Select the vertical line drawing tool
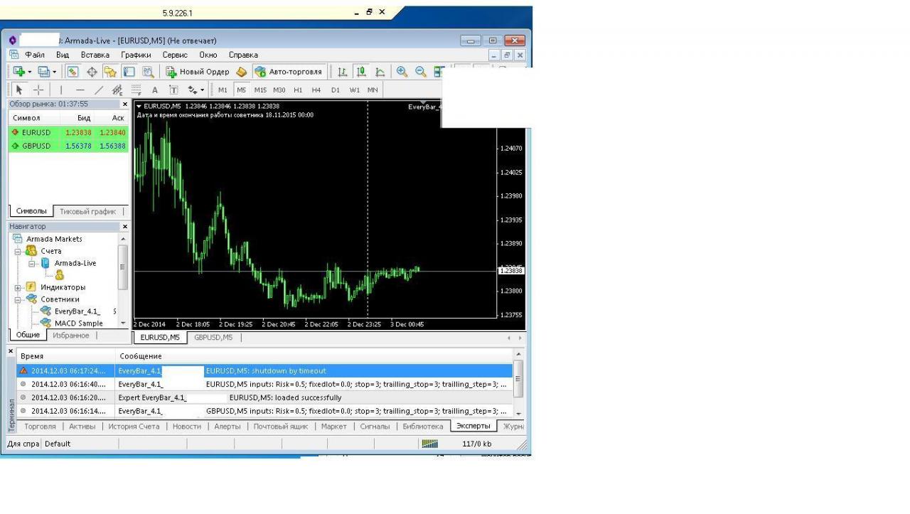The width and height of the screenshot is (910, 514). [x=61, y=90]
